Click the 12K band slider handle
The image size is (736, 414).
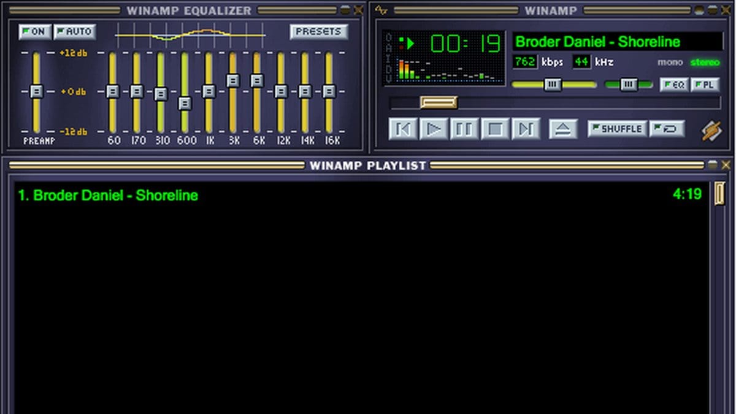coord(281,91)
